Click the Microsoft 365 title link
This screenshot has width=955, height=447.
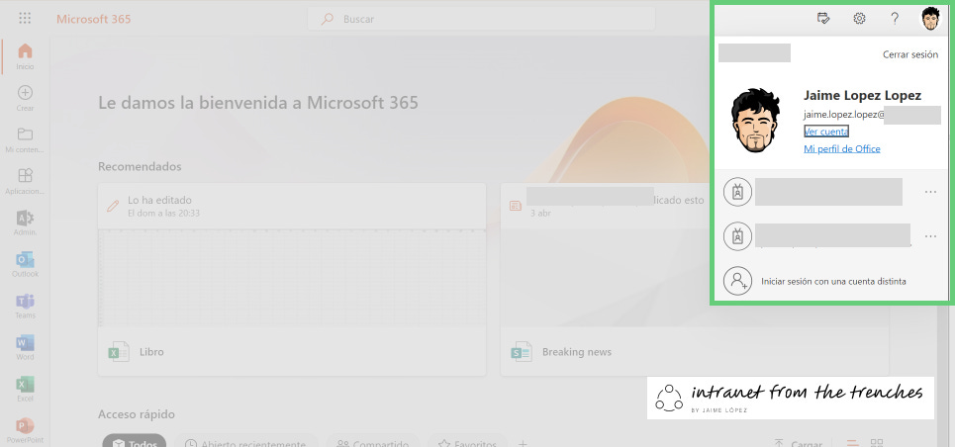pos(94,19)
